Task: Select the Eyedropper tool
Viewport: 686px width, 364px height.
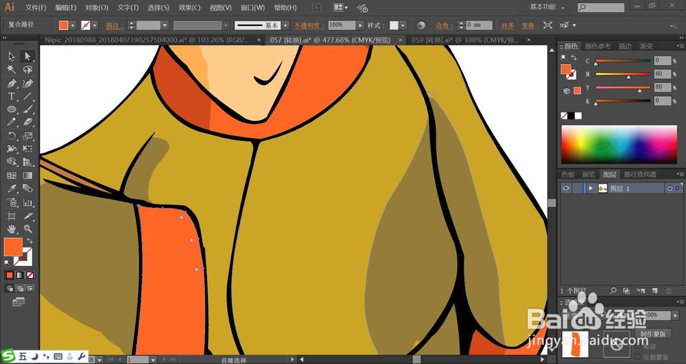Action: click(x=12, y=189)
